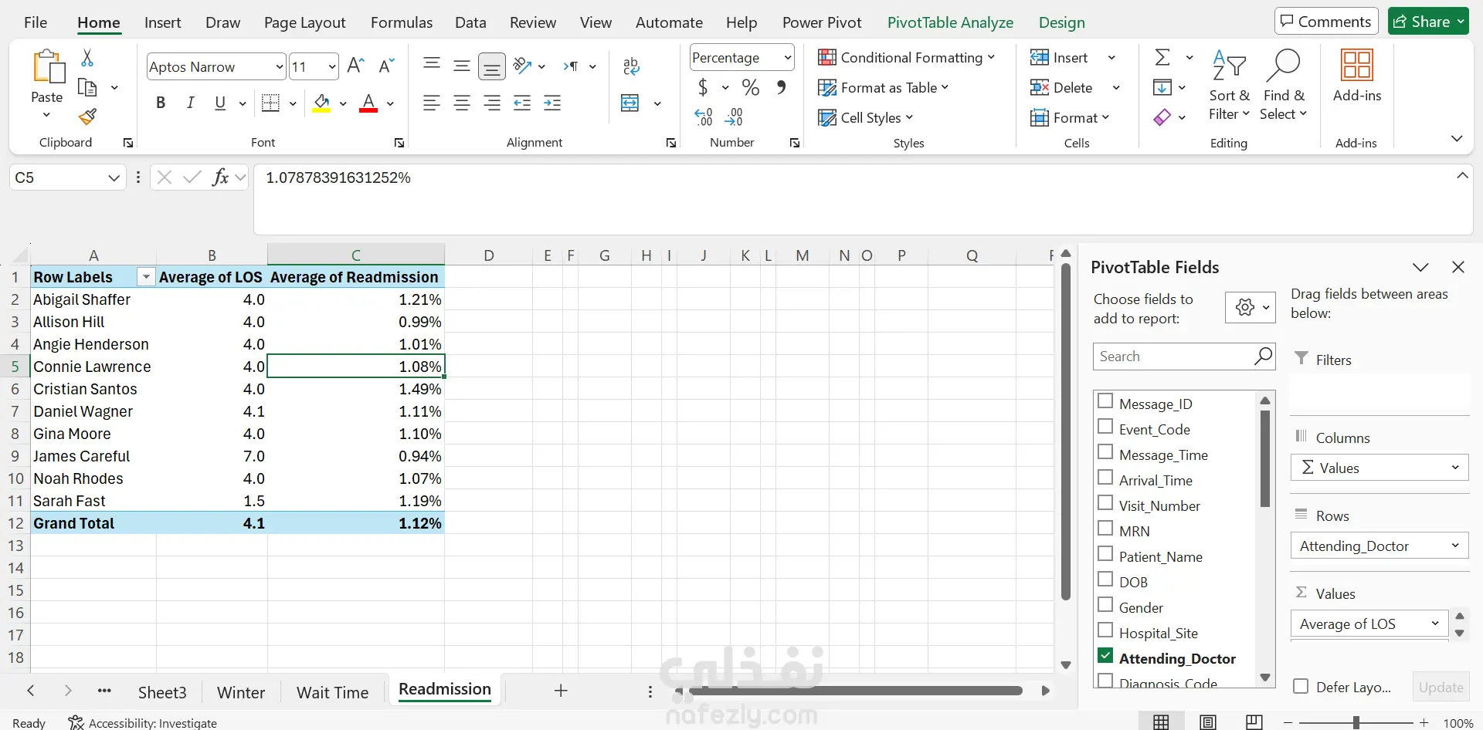Switch to the PivotTable Analyze tab
The image size is (1483, 730).
(950, 22)
